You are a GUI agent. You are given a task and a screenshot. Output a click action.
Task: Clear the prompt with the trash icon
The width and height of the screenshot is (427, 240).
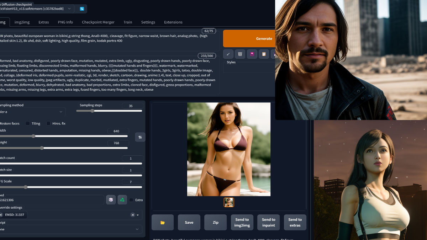pos(240,54)
